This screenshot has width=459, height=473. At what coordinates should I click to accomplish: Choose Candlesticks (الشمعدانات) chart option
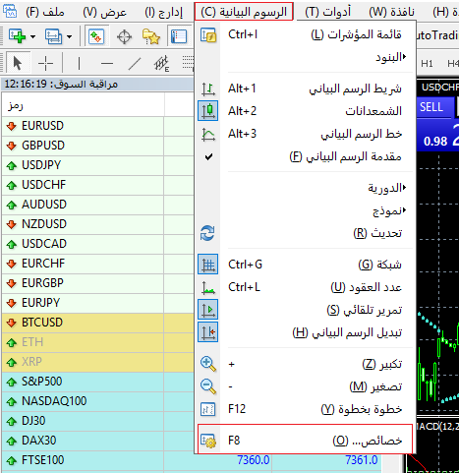tap(306, 111)
